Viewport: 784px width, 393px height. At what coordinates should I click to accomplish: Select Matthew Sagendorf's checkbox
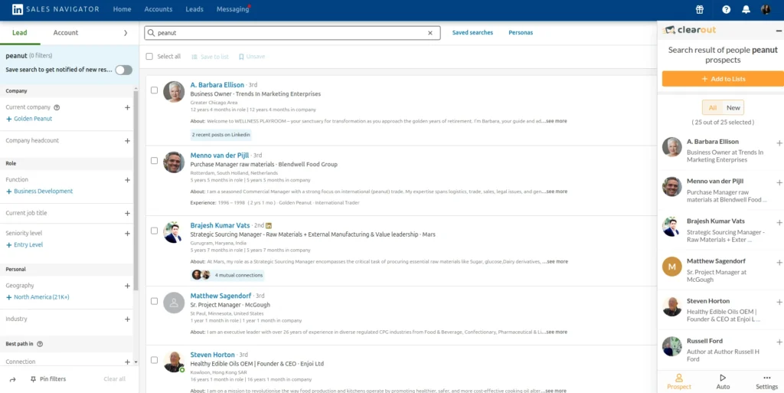(x=154, y=302)
